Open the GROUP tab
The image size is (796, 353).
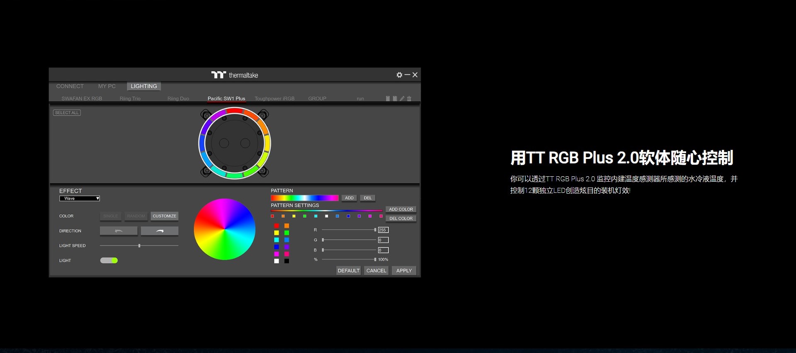tap(317, 98)
